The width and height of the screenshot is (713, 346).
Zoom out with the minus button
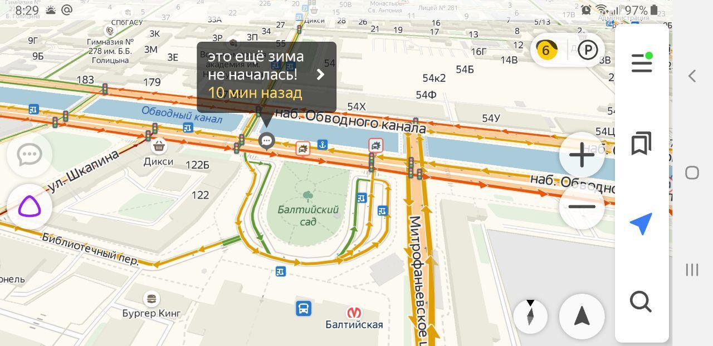582,207
